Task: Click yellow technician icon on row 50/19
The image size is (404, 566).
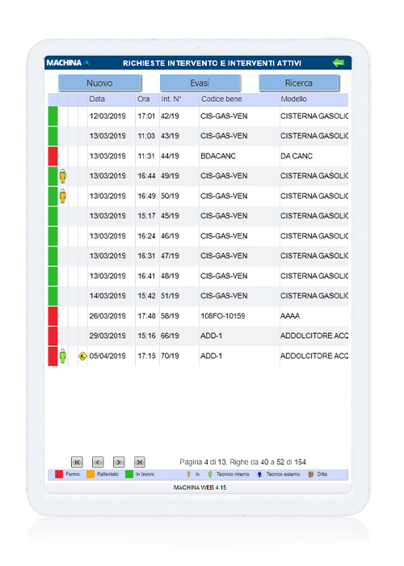Action: [x=63, y=196]
